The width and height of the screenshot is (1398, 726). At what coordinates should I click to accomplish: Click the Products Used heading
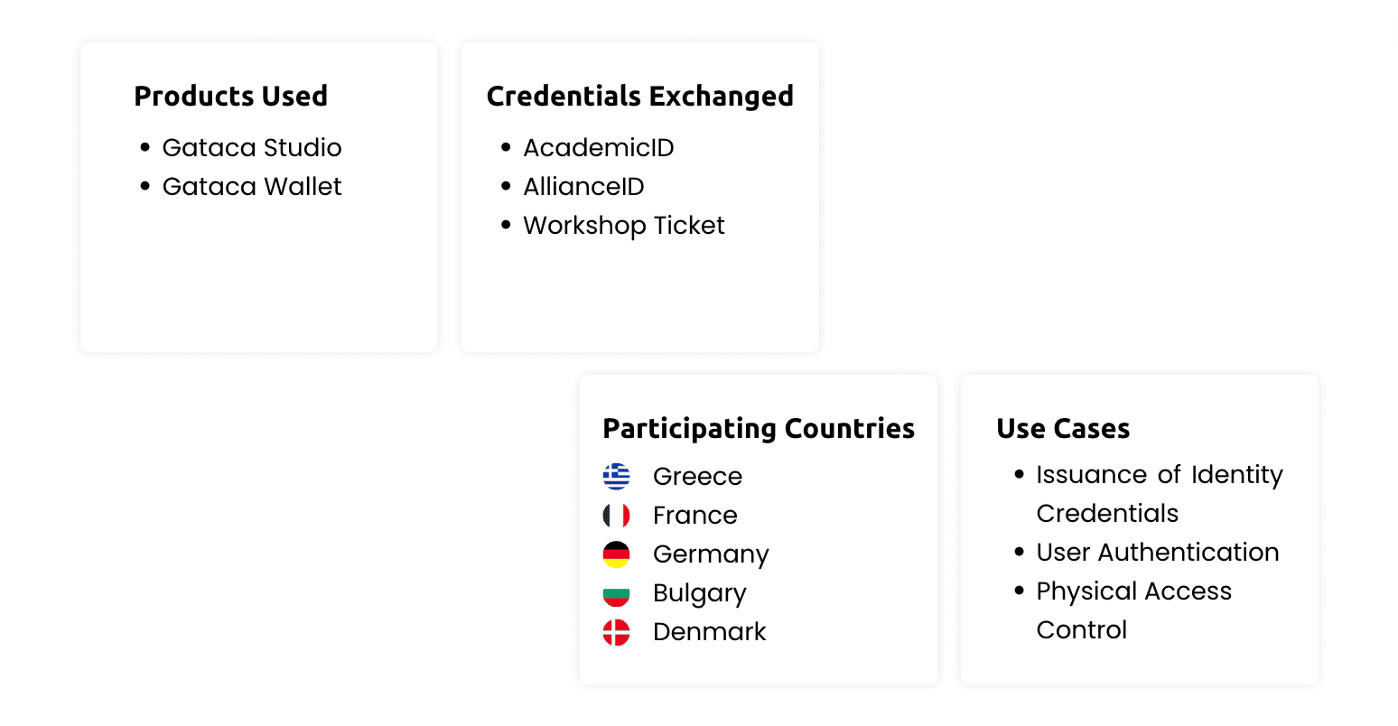231,96
